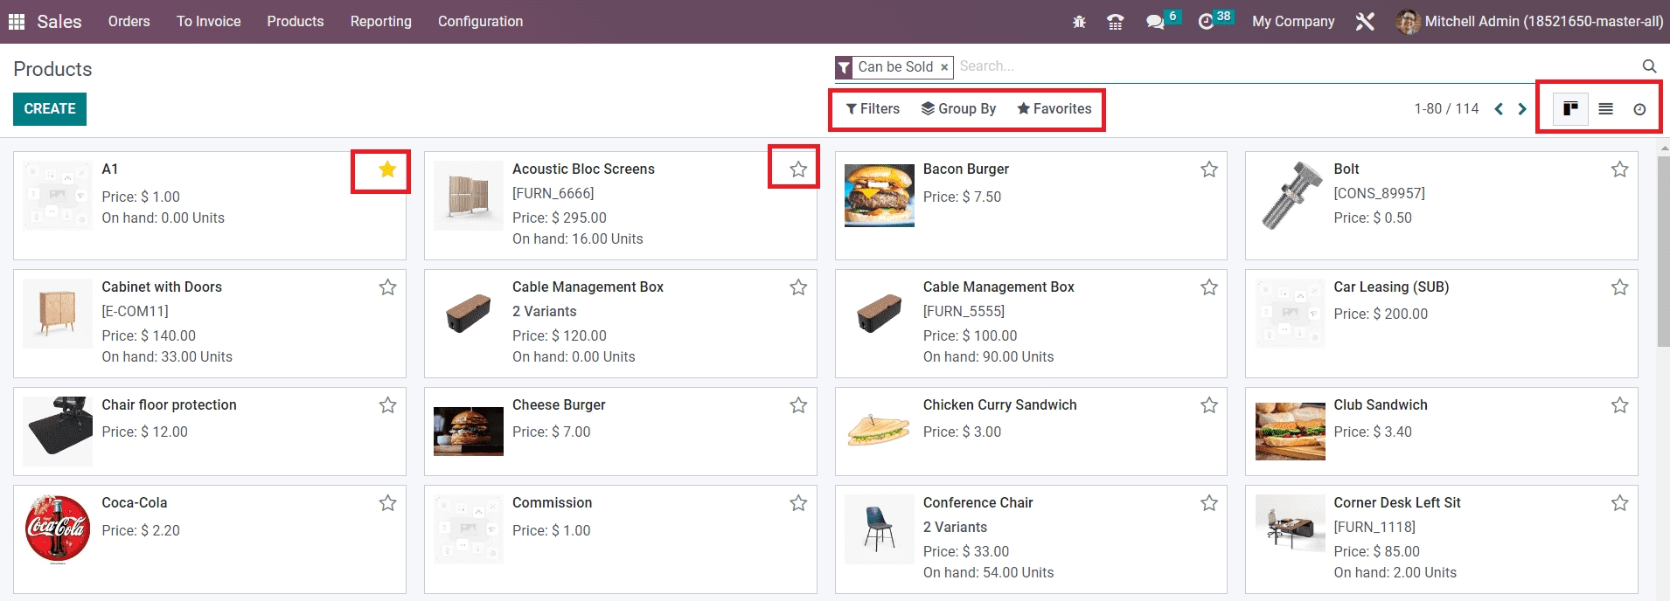The image size is (1670, 601).
Task: Expand the Filters dropdown
Action: point(873,109)
